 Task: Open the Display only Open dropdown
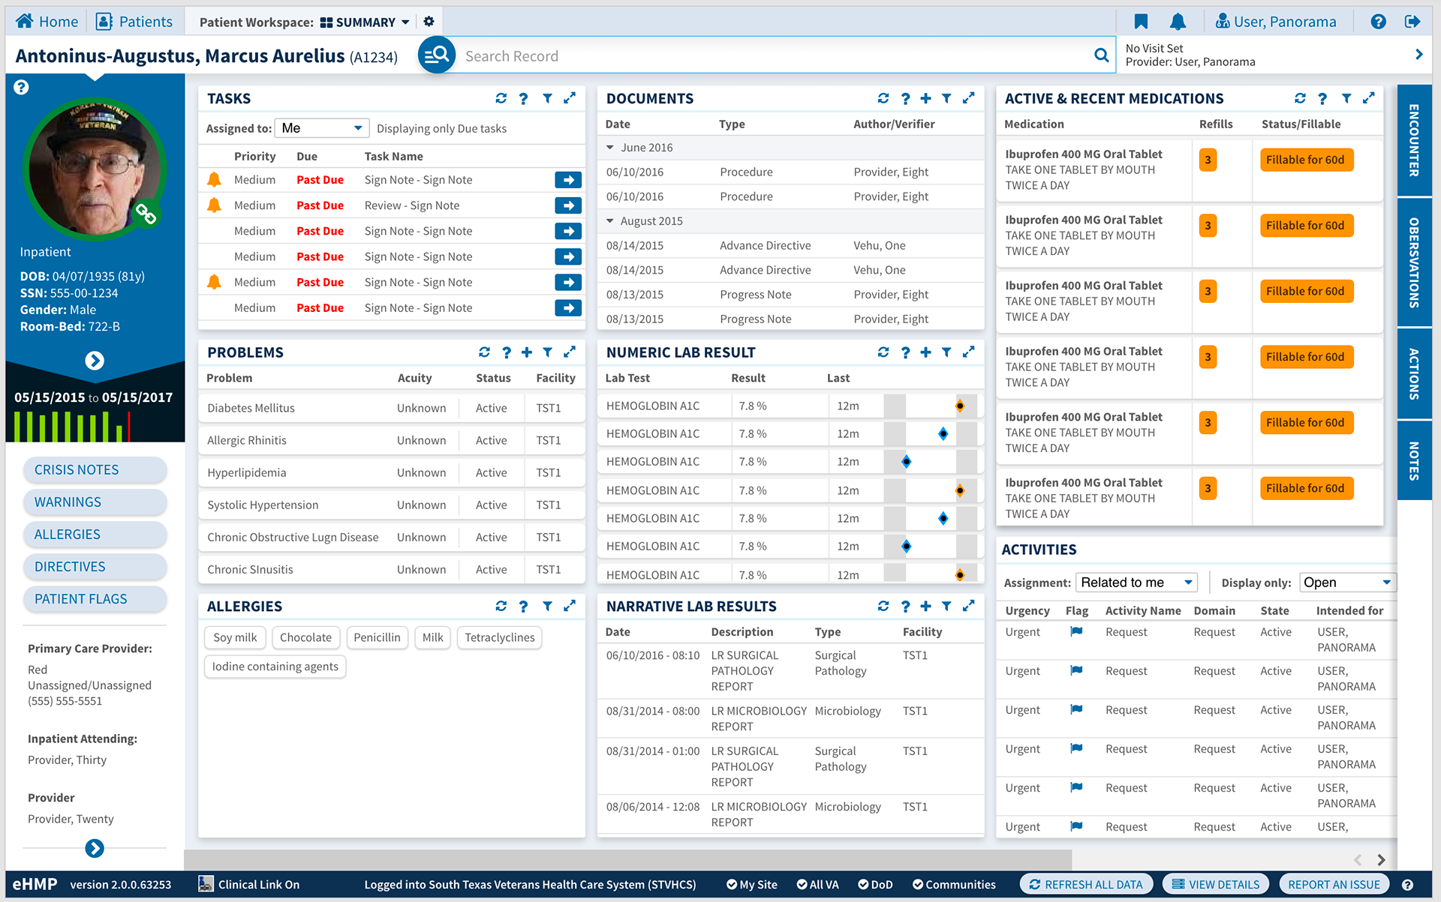click(1347, 583)
